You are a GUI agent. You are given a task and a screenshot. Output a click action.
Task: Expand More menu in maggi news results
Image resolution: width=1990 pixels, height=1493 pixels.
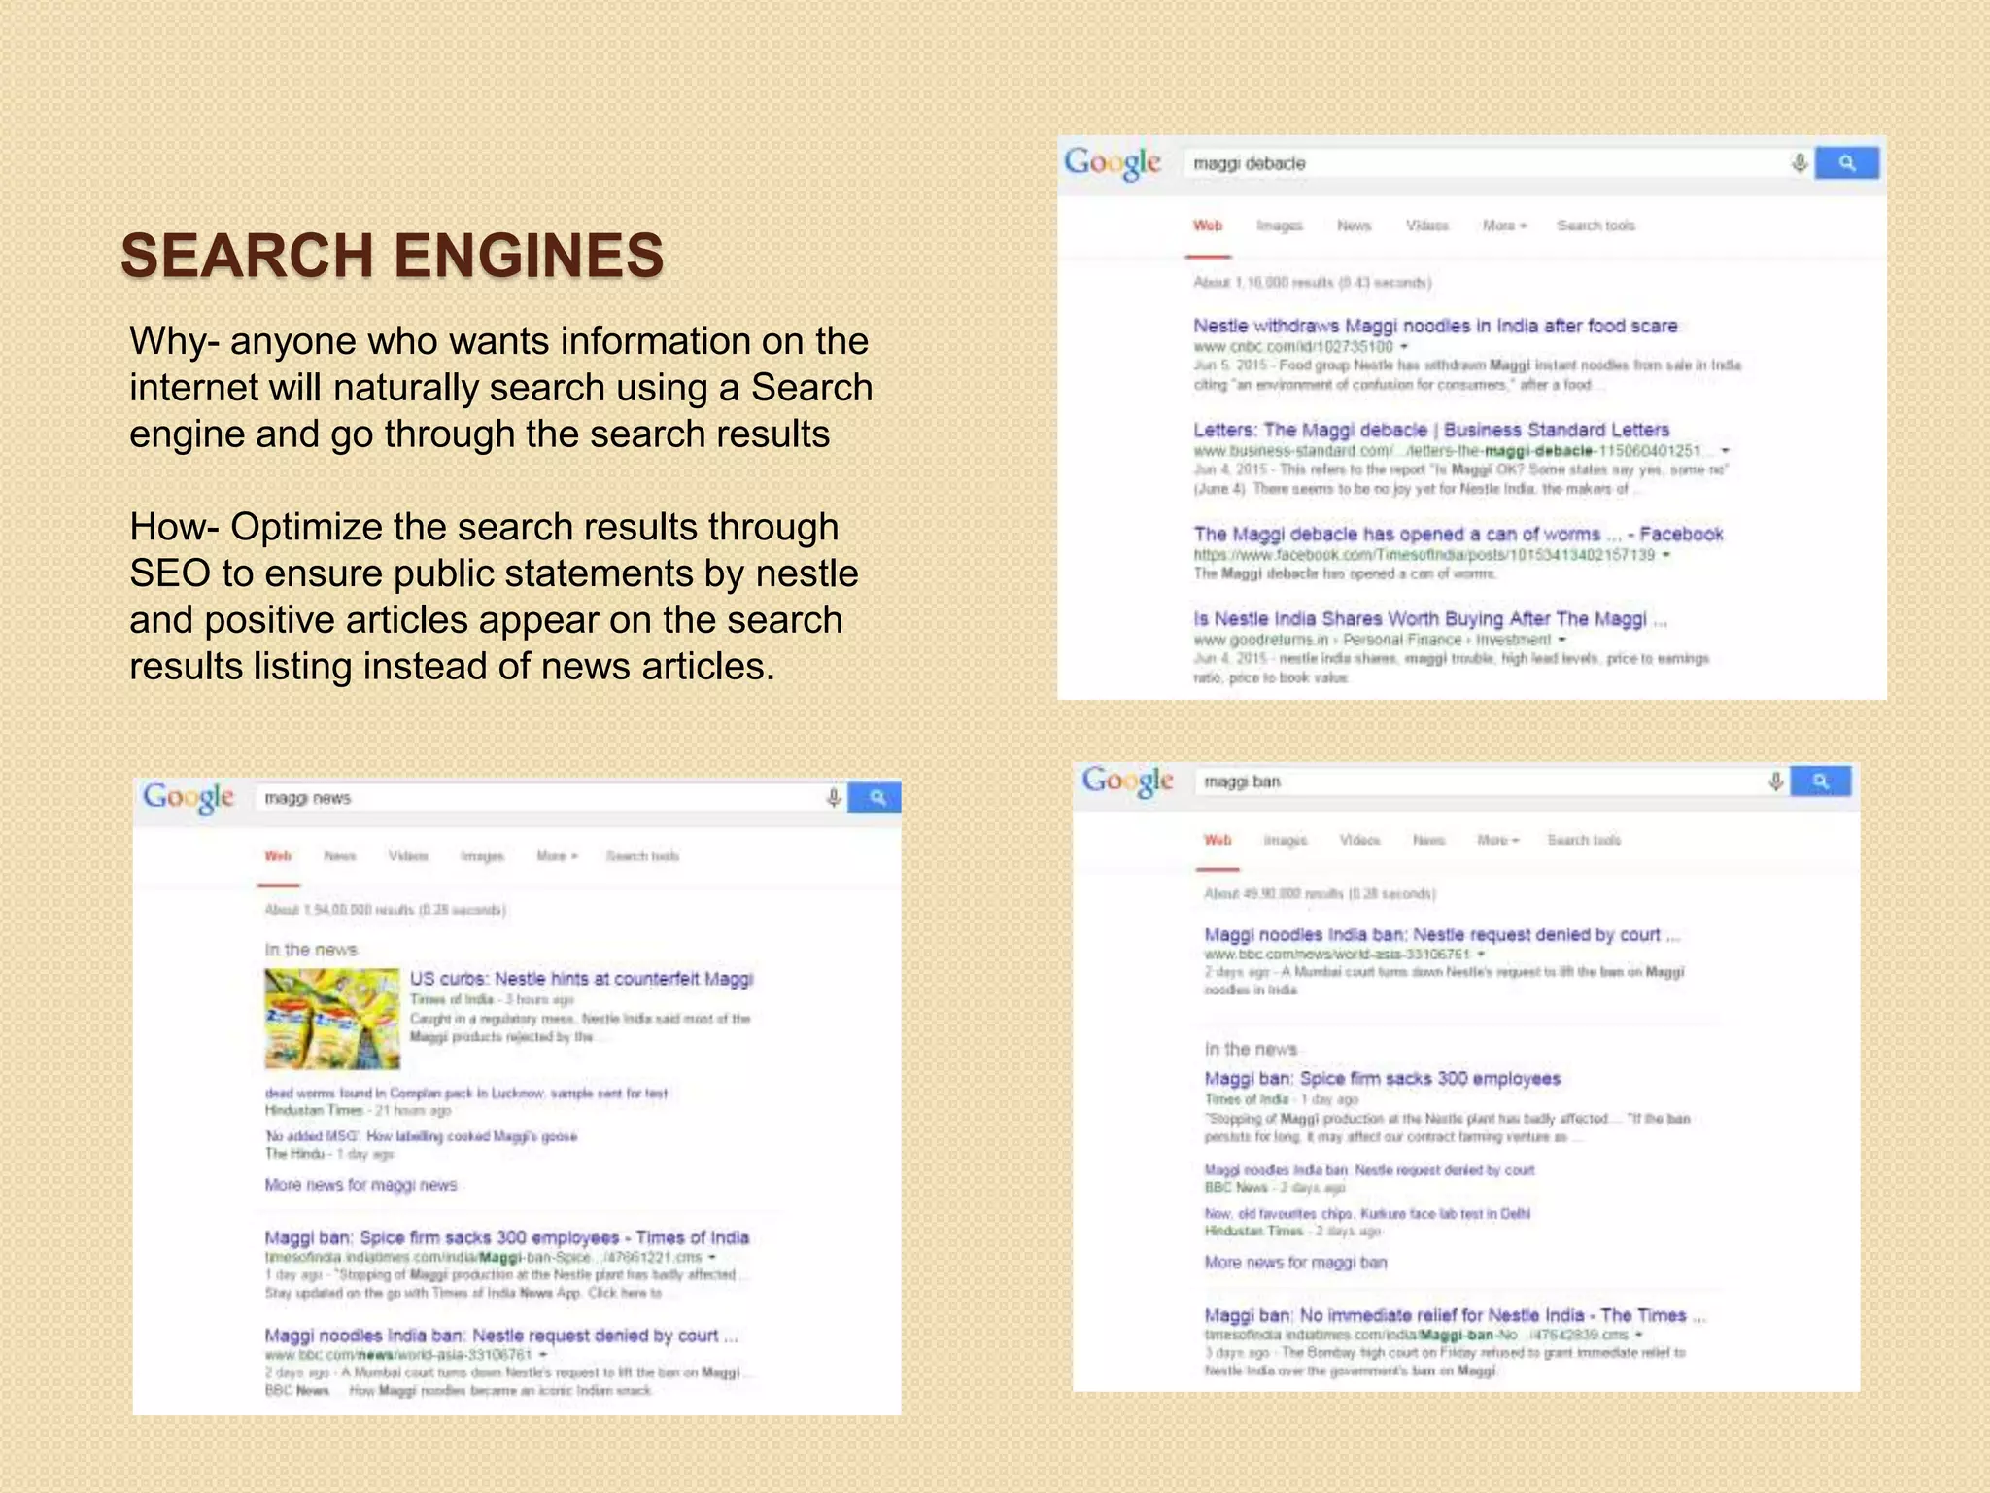pyautogui.click(x=557, y=856)
